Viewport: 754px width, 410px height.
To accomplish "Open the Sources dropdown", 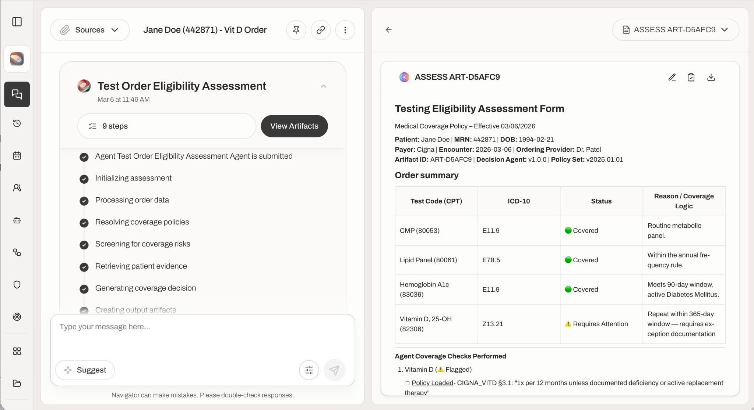I will pyautogui.click(x=90, y=30).
